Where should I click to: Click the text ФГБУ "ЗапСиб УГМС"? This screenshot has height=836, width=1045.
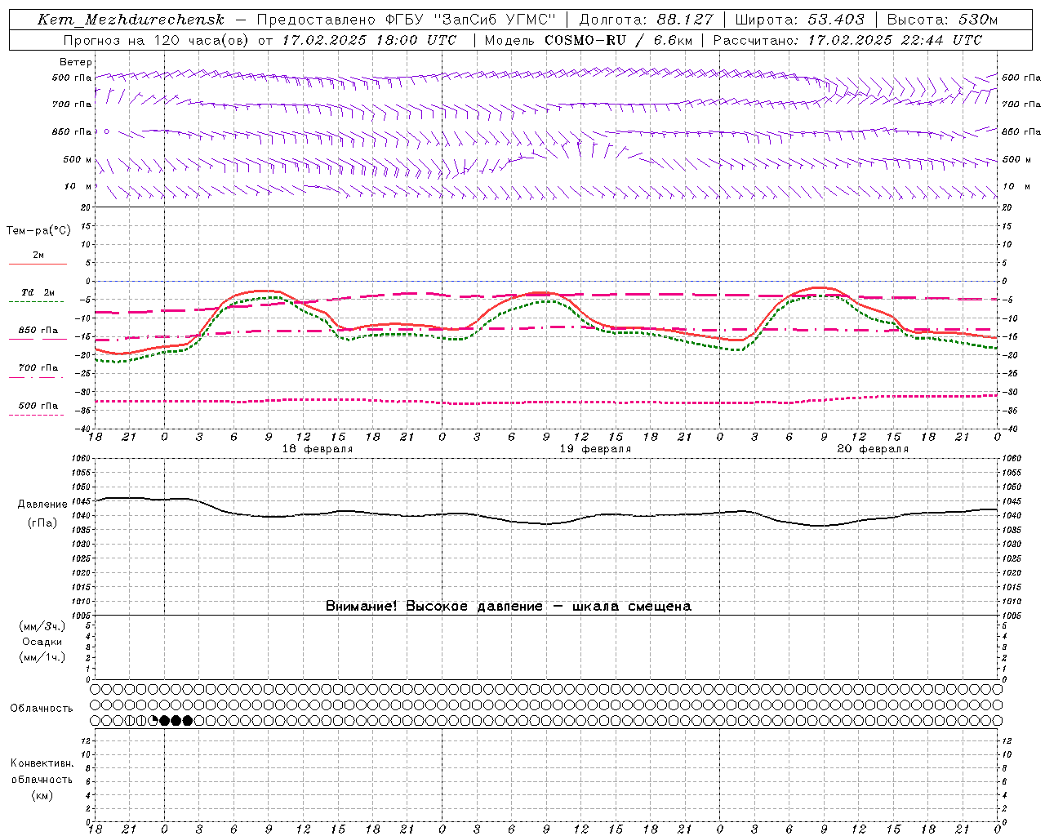tap(469, 20)
